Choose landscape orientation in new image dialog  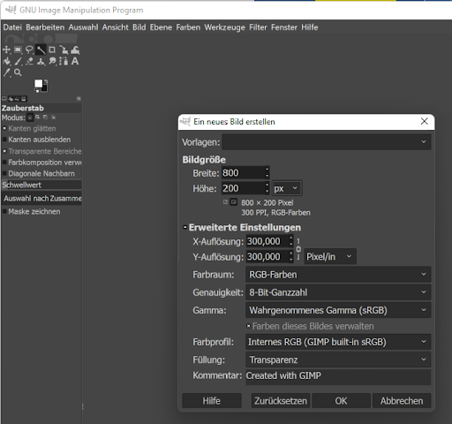pos(234,202)
